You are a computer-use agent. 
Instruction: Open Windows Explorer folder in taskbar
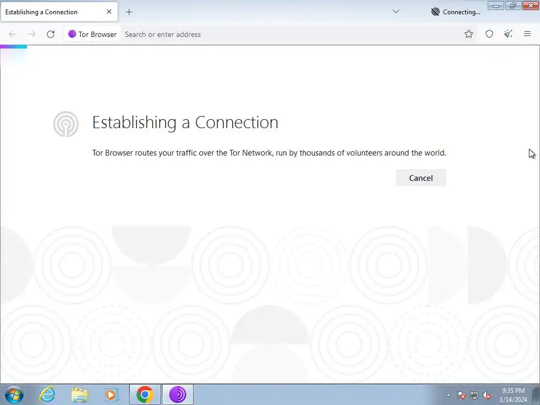coord(80,394)
